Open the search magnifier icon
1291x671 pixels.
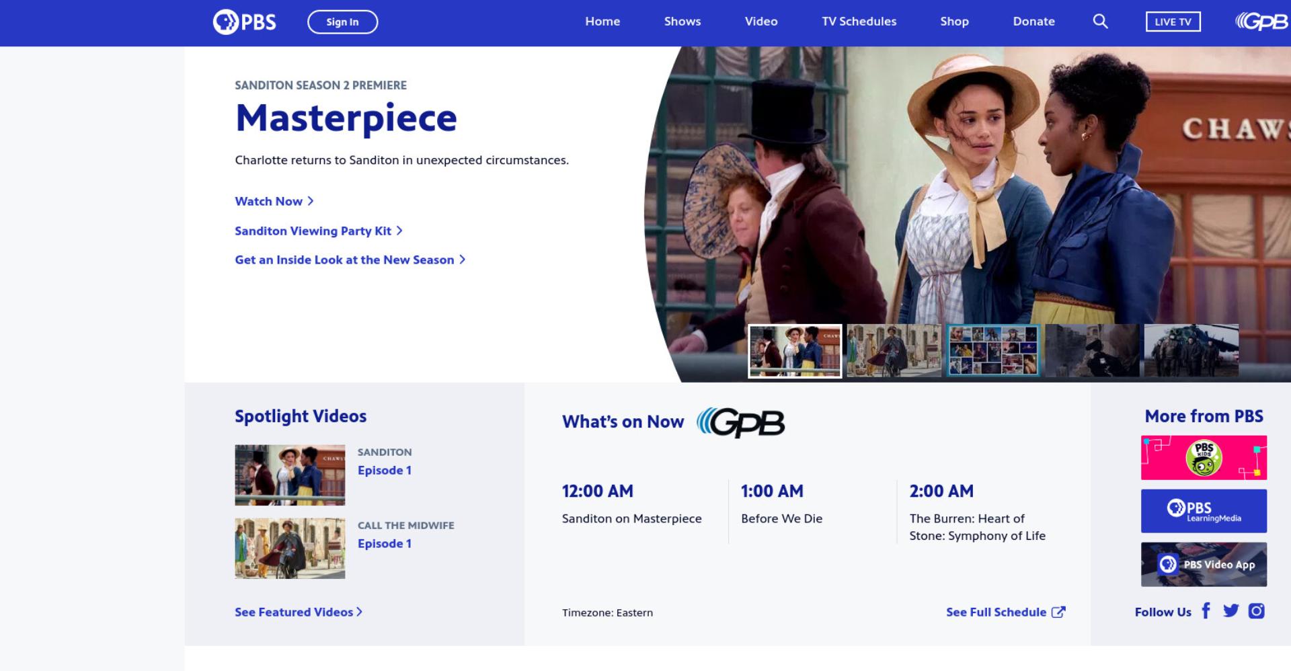[x=1100, y=22]
